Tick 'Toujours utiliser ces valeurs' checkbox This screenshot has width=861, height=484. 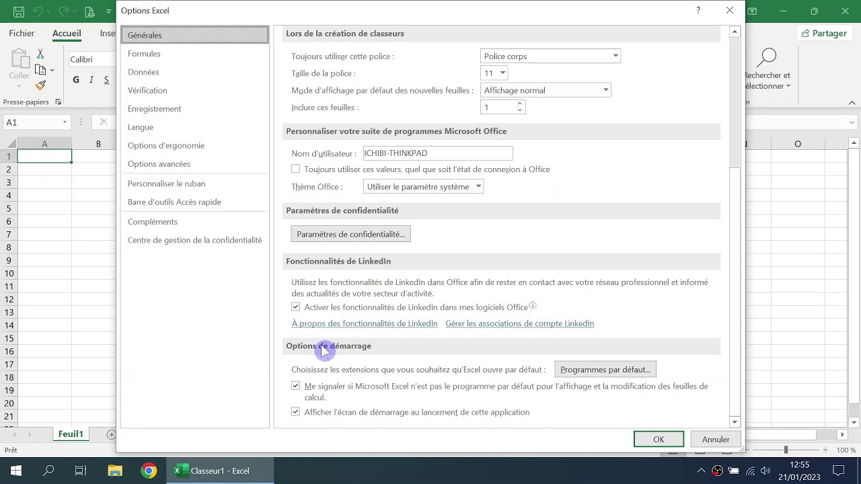[x=295, y=169]
